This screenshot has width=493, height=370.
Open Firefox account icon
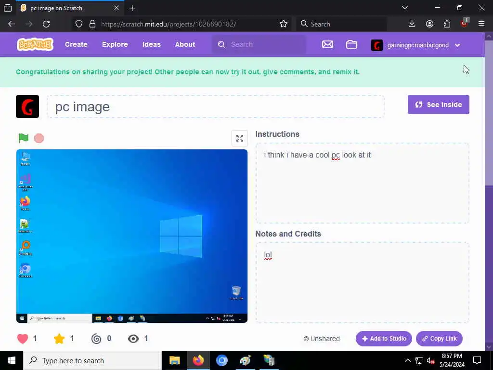(x=429, y=24)
